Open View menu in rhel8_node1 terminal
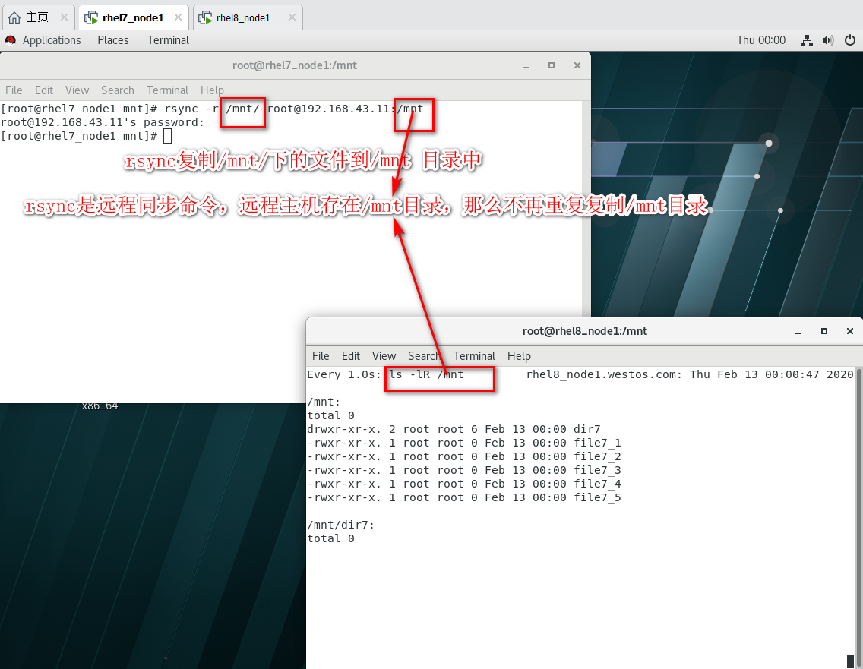Image resolution: width=863 pixels, height=669 pixels. (384, 356)
